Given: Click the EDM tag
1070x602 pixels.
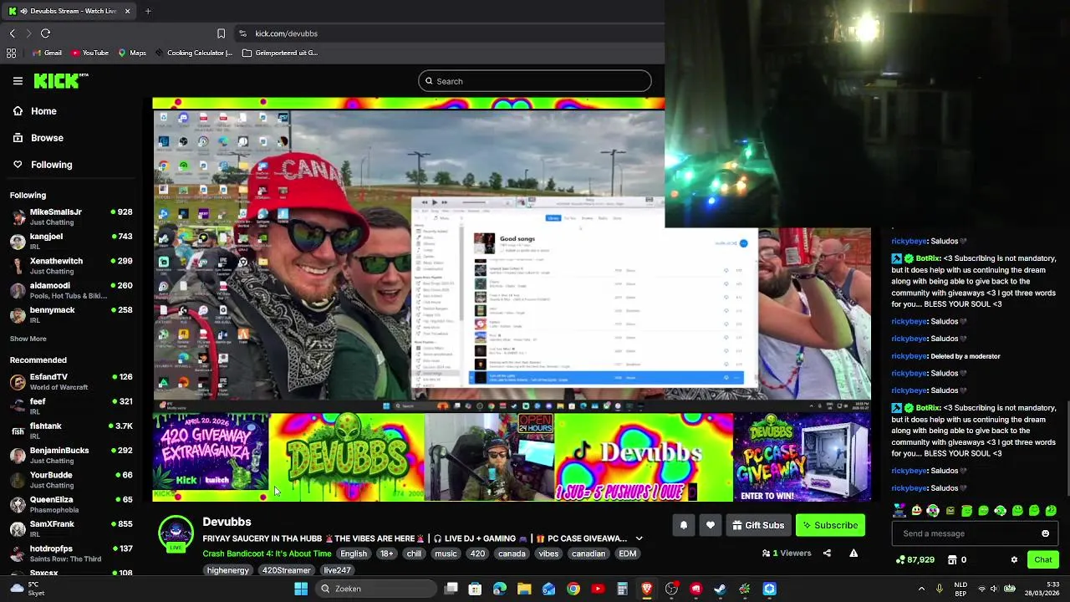Looking at the screenshot, I should [627, 554].
